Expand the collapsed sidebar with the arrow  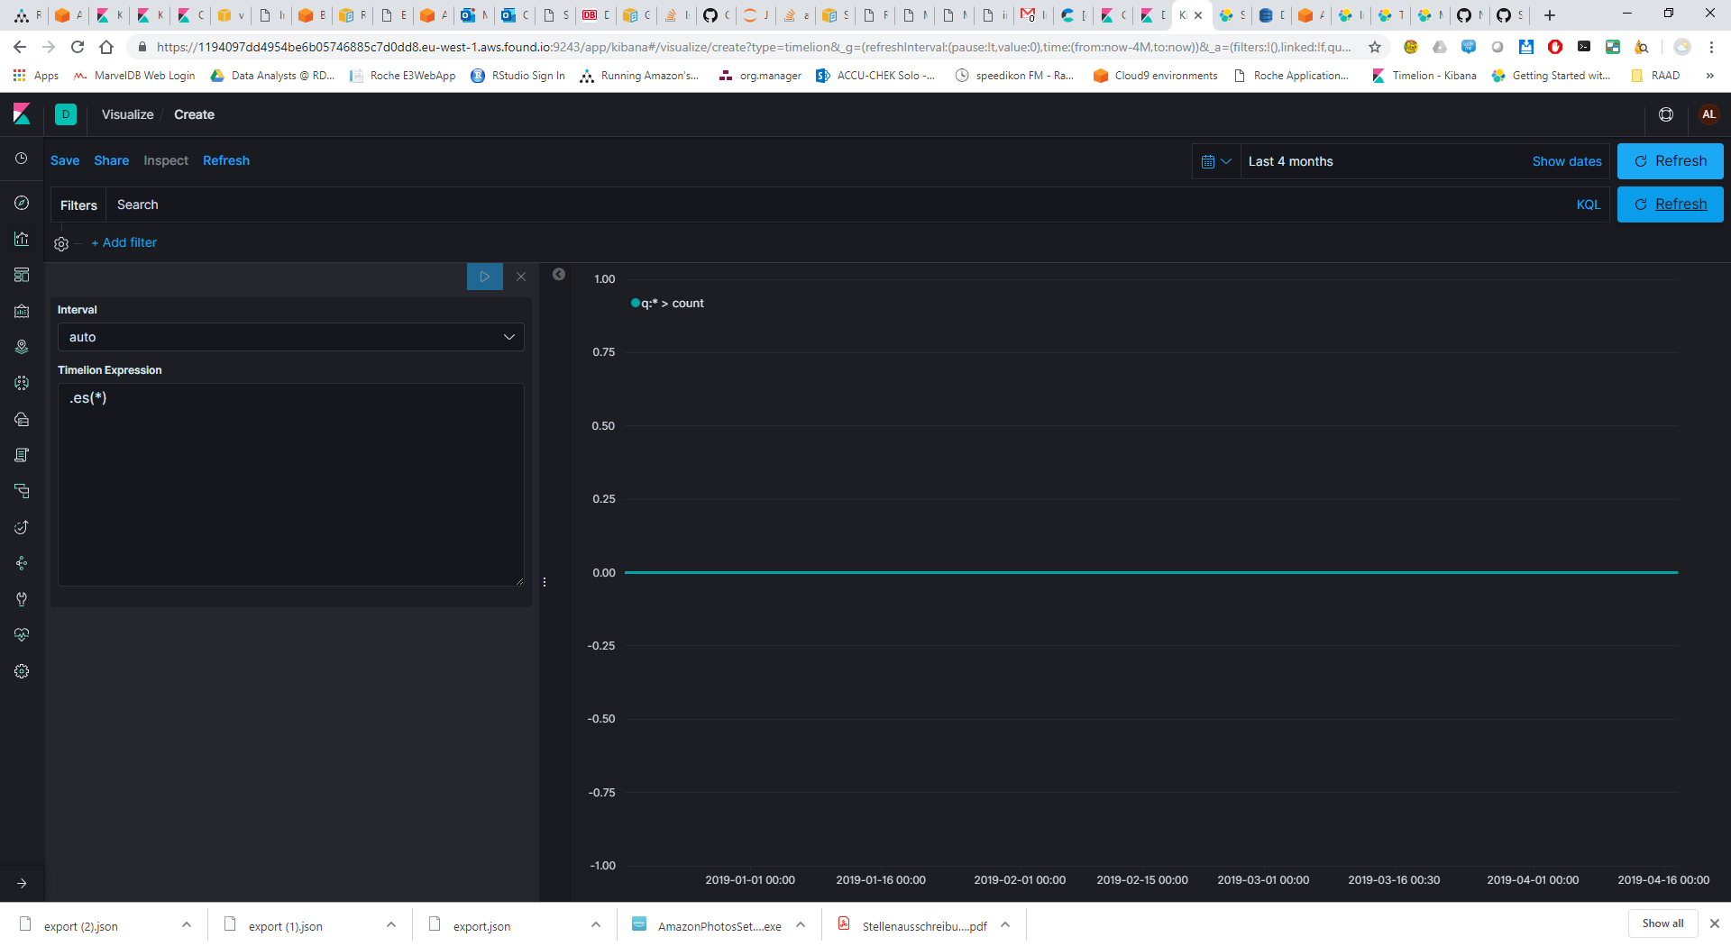[21, 883]
